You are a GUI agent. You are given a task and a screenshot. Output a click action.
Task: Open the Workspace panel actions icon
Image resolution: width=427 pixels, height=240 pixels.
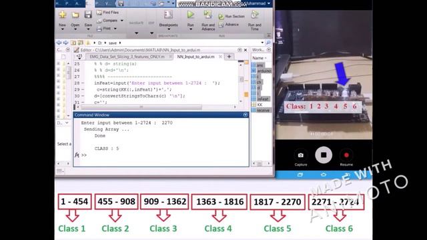point(269,50)
